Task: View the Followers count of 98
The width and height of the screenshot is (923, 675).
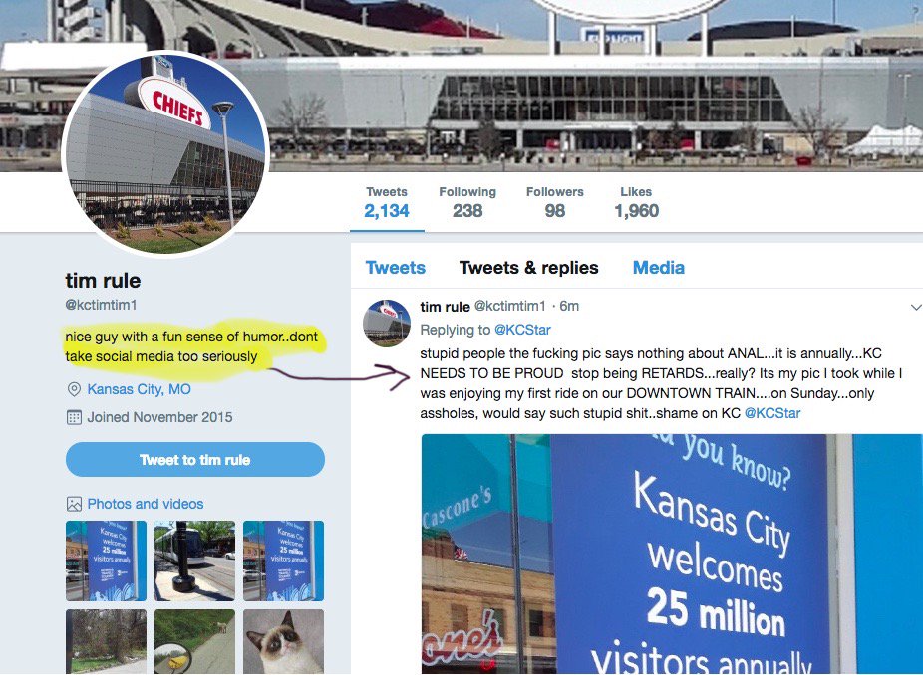Action: (x=554, y=203)
